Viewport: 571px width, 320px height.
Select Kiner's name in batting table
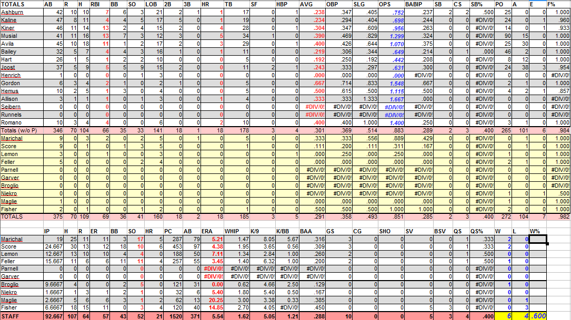pos(22,28)
